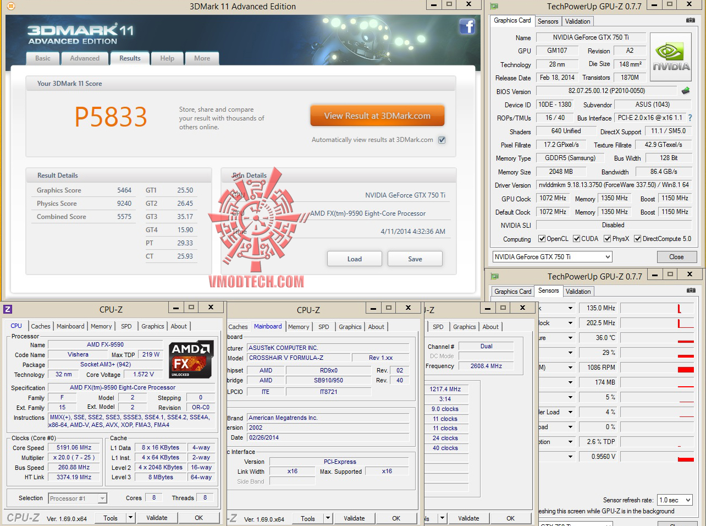The height and width of the screenshot is (526, 706).
Task: Open the Sensors tab in the top GPU-Z window
Action: [548, 21]
